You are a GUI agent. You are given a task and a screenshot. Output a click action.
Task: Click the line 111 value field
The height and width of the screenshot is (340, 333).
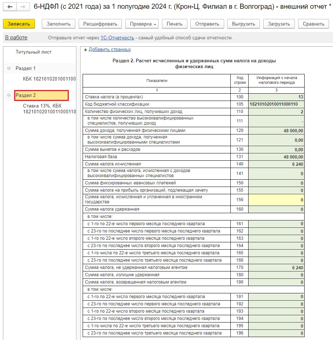tap(276, 121)
